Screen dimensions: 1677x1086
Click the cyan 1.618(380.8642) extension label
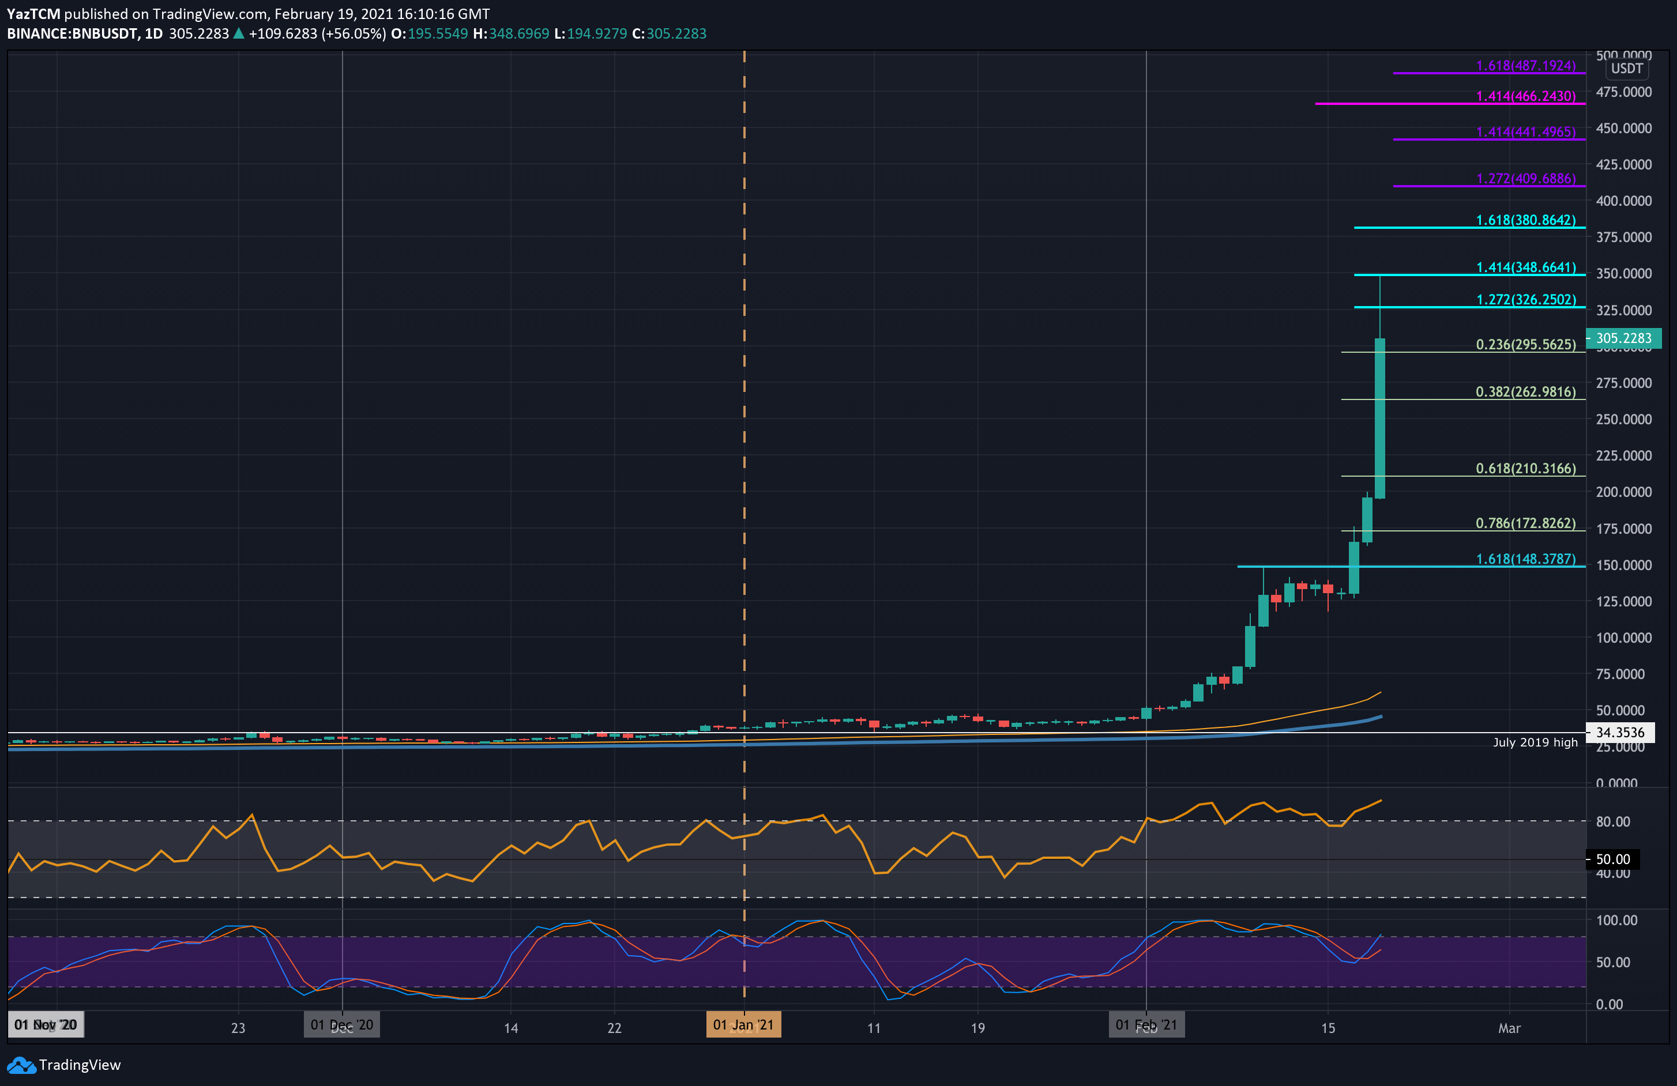(1525, 220)
